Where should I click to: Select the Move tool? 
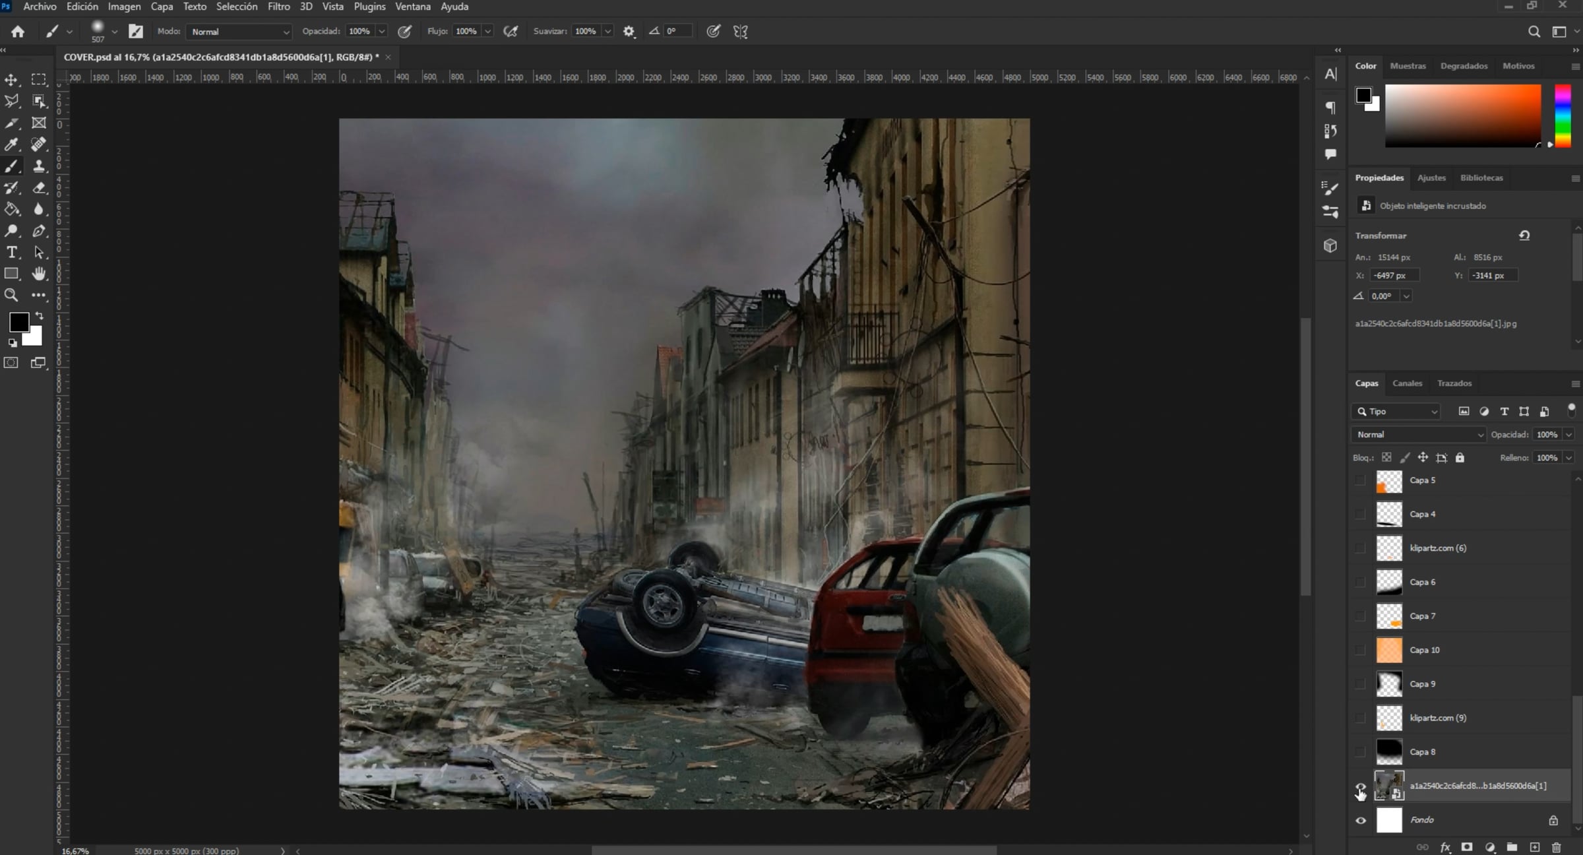[x=11, y=80]
